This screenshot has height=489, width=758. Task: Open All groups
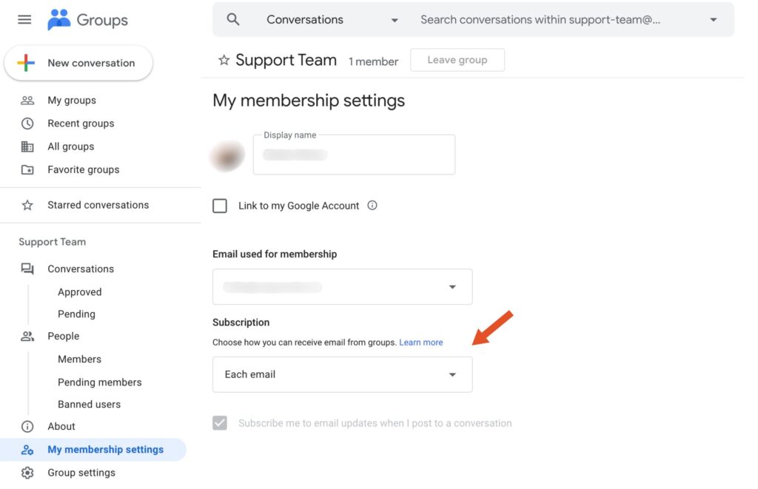[70, 146]
